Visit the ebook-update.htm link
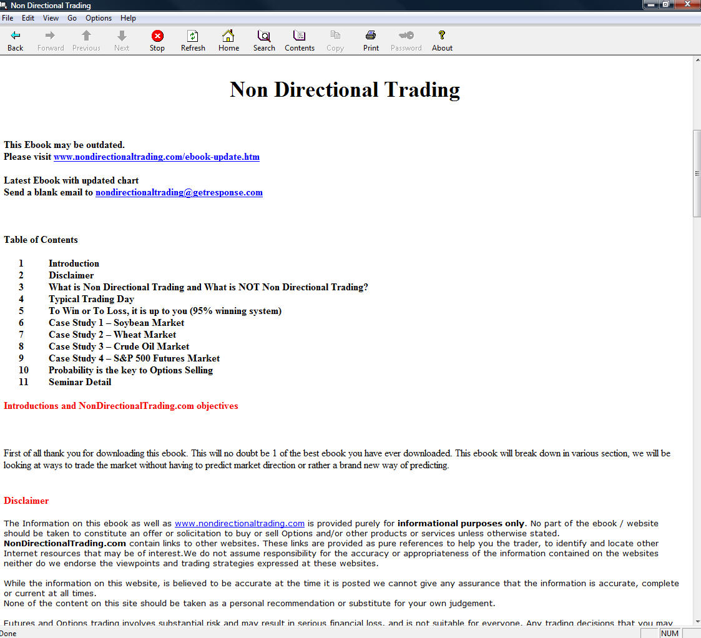This screenshot has width=701, height=638. point(157,157)
